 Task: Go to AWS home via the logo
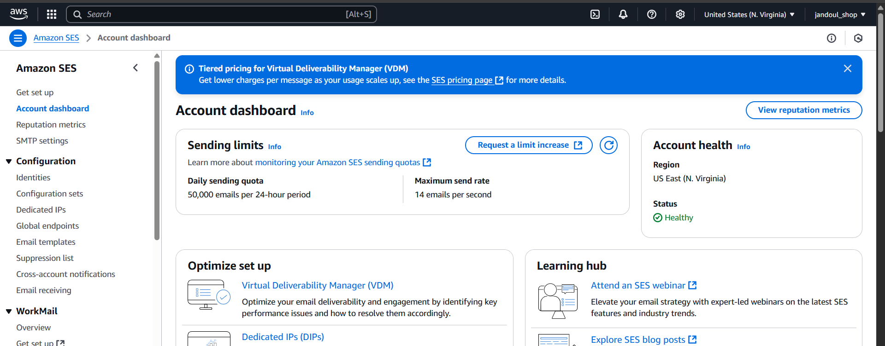19,14
